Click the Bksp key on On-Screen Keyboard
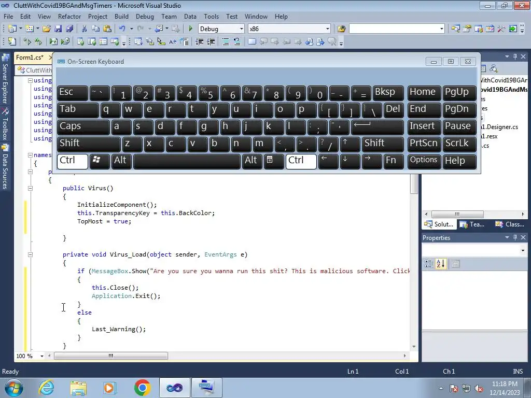The width and height of the screenshot is (531, 398). [388, 93]
